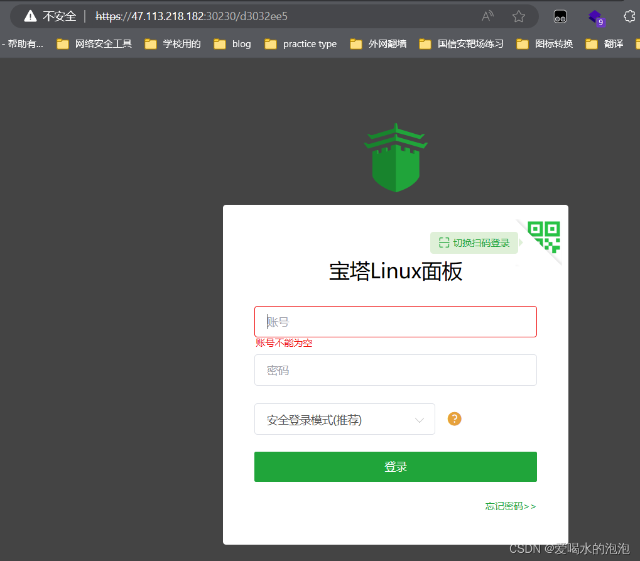Open the 翻译 bookmark folder
This screenshot has height=561, width=640.
tap(604, 44)
